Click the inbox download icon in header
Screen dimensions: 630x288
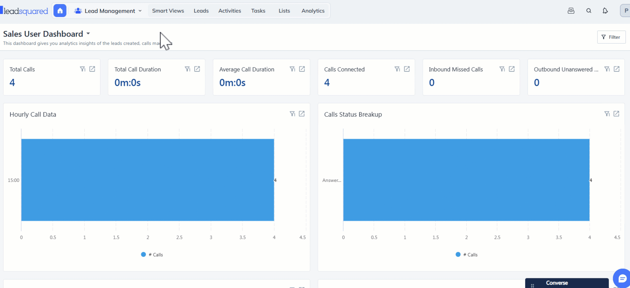(571, 11)
